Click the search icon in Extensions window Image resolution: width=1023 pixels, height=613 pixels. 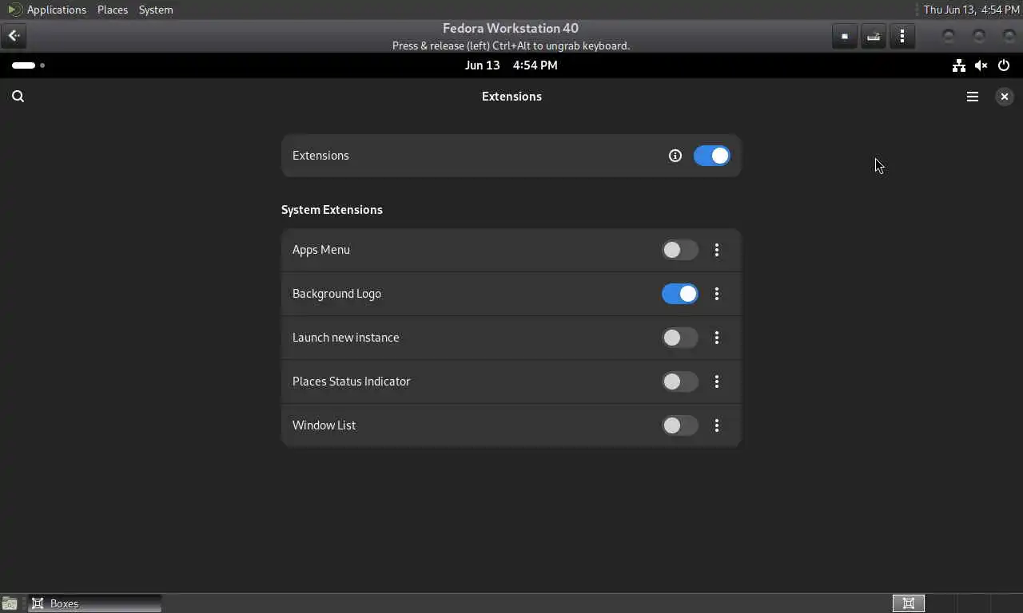click(18, 97)
